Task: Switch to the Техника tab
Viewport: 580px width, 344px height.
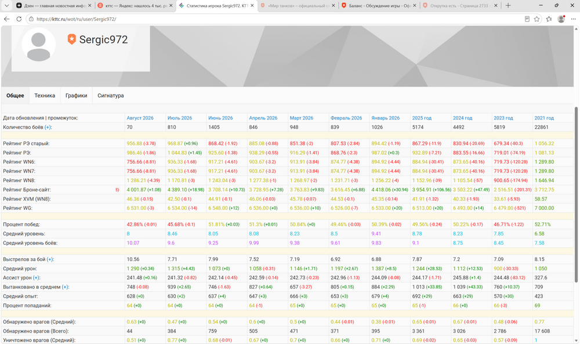Action: [45, 96]
